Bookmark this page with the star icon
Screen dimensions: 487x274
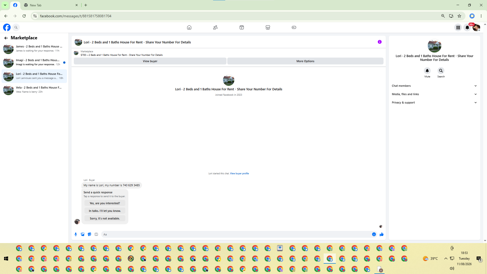[459, 16]
